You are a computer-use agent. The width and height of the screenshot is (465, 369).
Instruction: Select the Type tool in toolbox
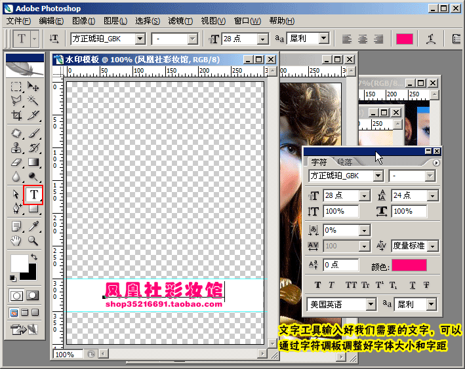33,195
